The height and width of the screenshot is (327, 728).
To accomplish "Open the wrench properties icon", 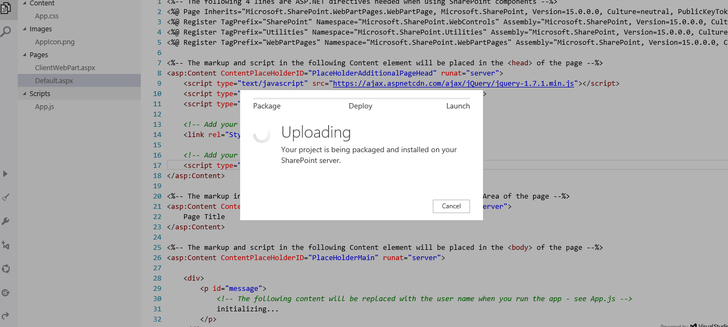I will click(6, 221).
